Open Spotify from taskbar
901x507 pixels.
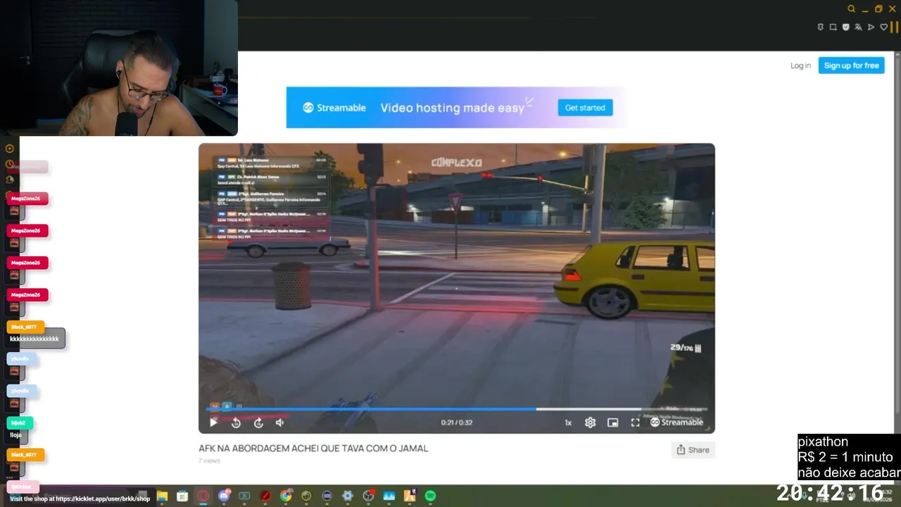click(430, 496)
